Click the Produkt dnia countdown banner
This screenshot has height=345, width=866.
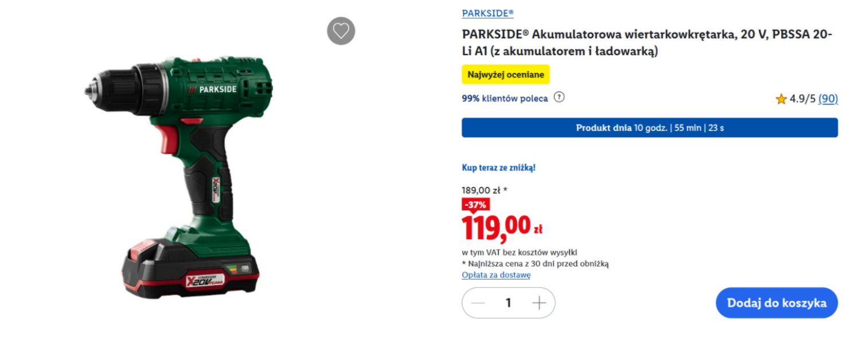(649, 128)
